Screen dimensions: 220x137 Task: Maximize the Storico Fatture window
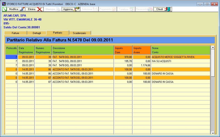tap(207, 4)
